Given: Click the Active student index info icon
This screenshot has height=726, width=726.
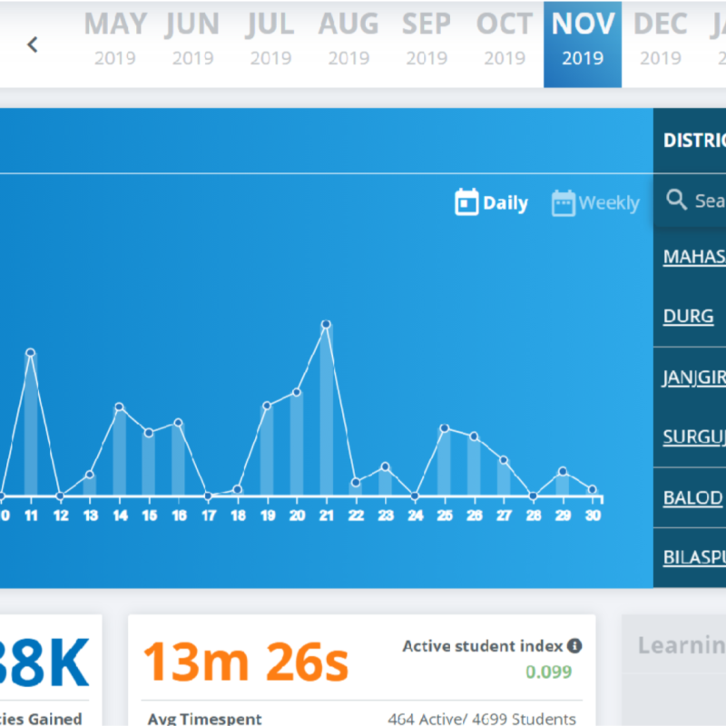Looking at the screenshot, I should pyautogui.click(x=574, y=646).
